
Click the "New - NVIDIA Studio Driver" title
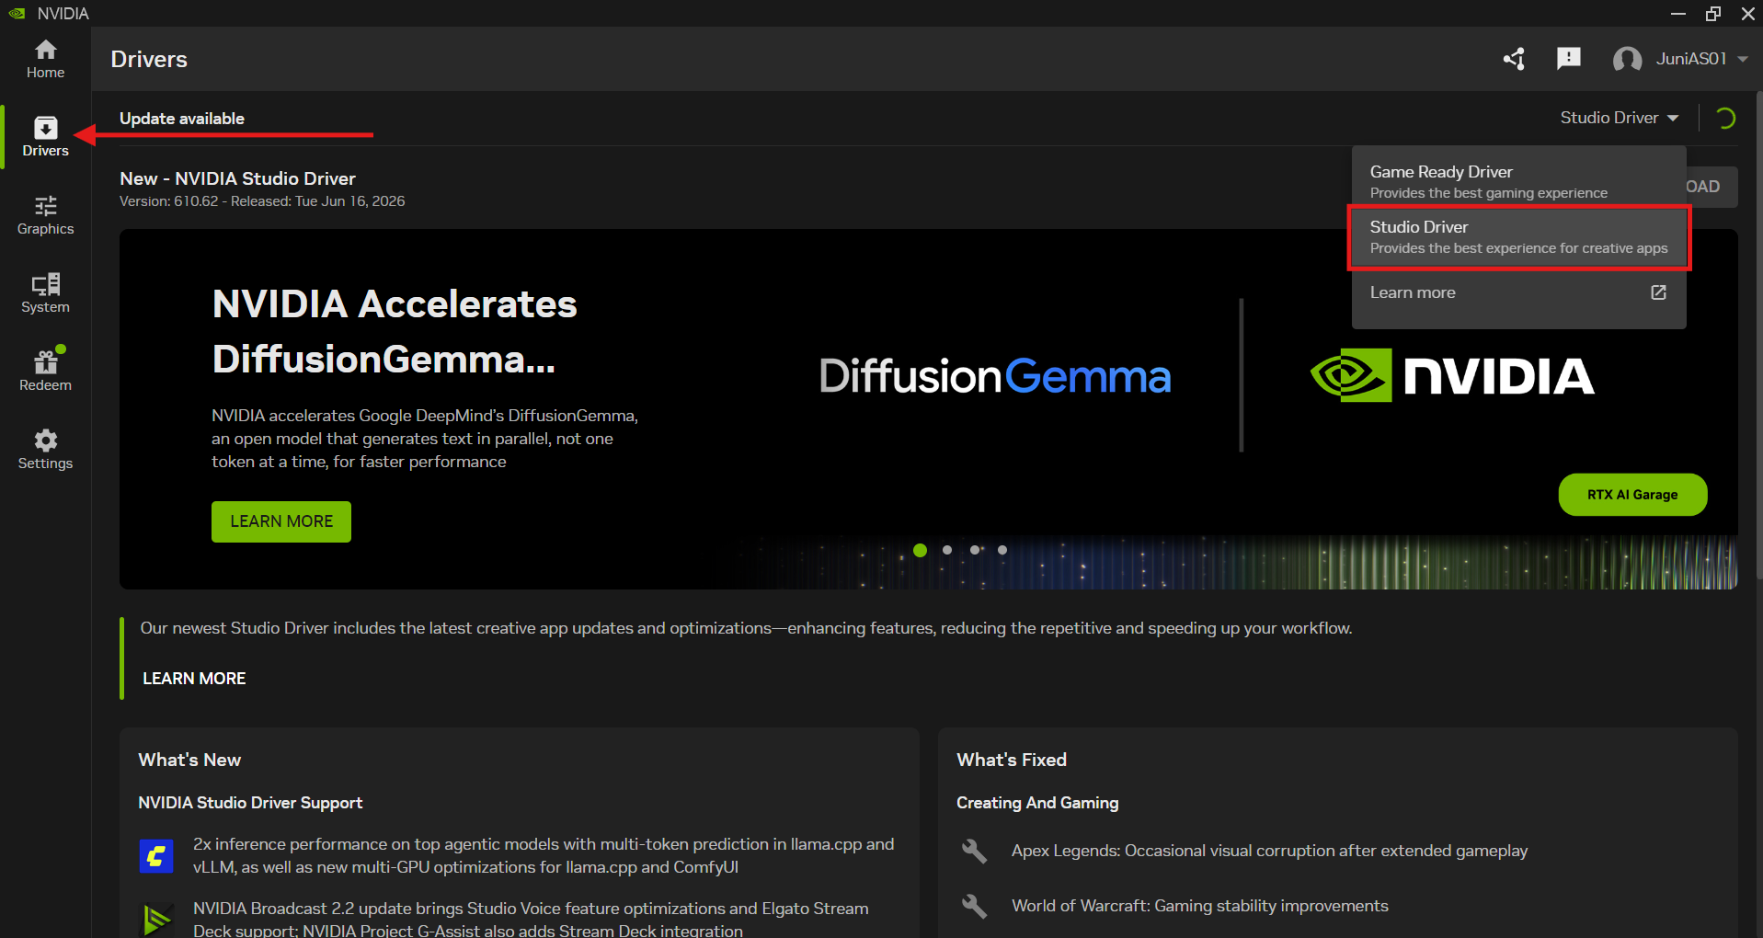[237, 178]
